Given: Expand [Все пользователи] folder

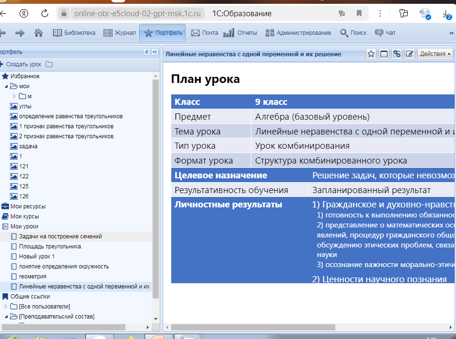Looking at the screenshot, I should (6, 307).
